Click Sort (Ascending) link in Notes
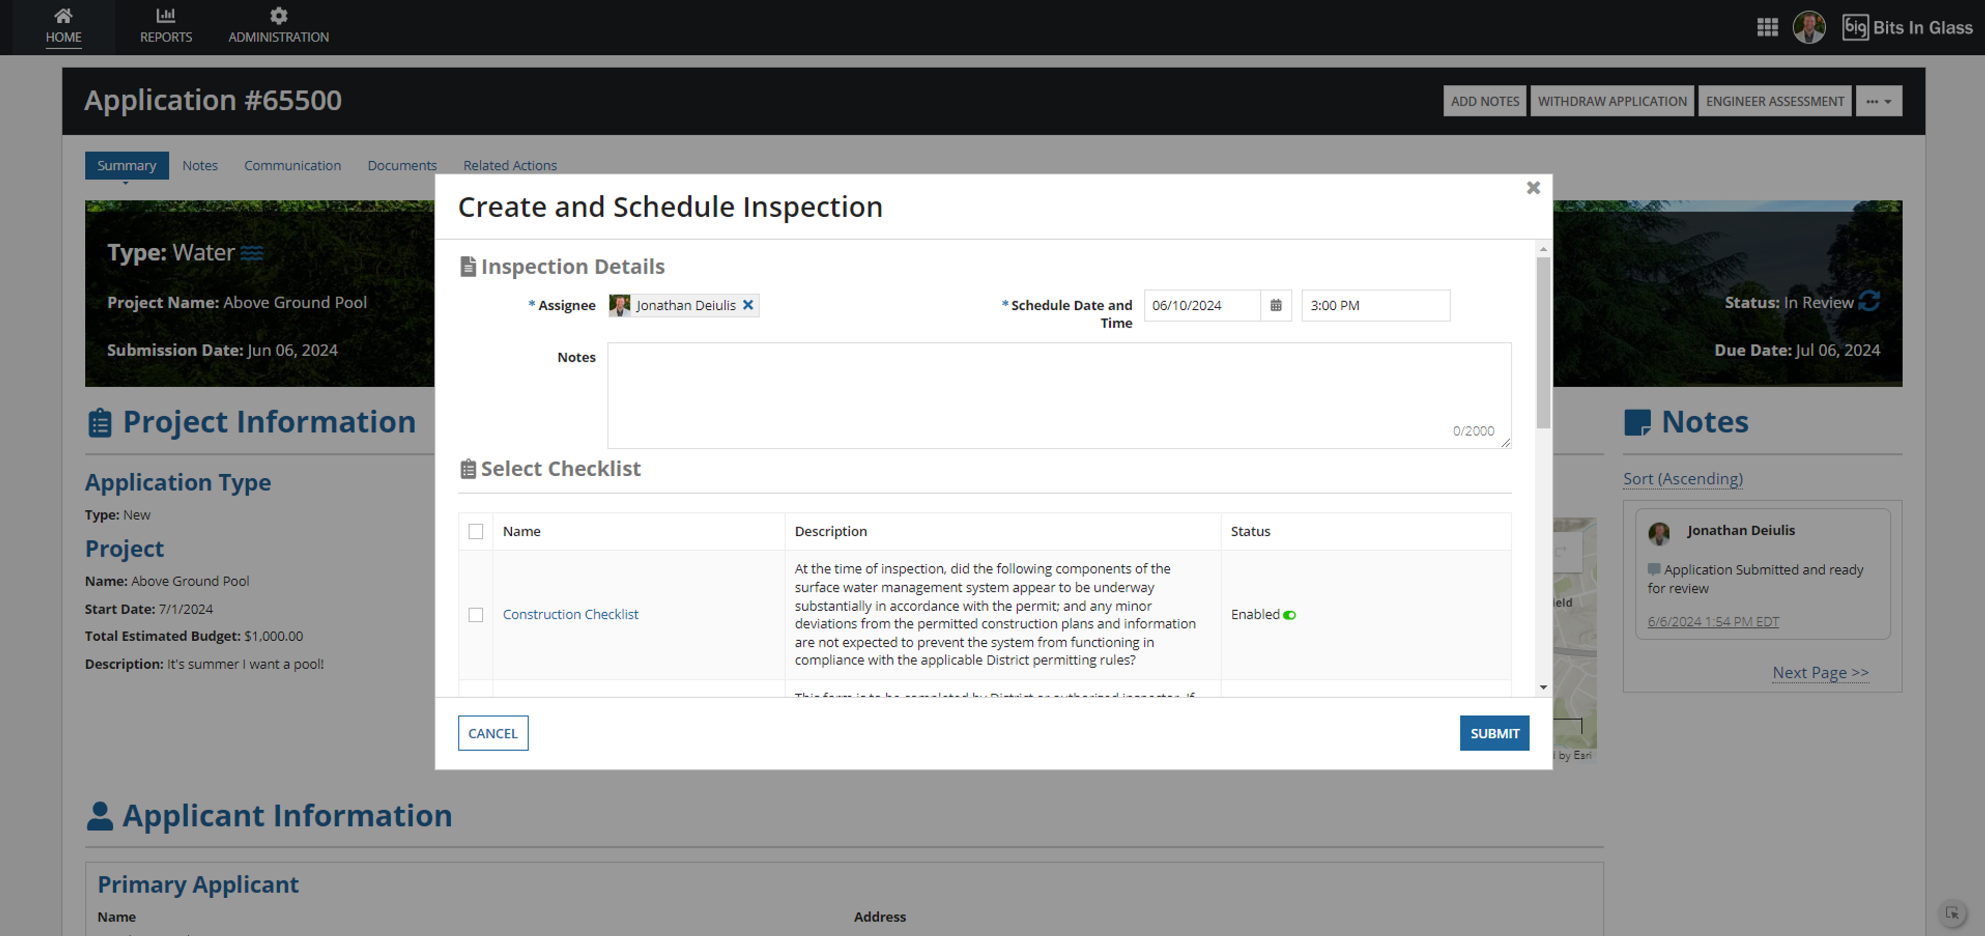1985x936 pixels. coord(1682,479)
